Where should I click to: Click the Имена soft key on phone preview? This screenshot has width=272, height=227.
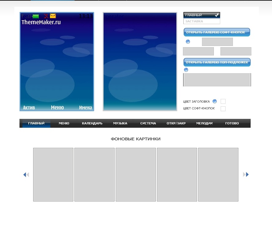[x=86, y=108]
